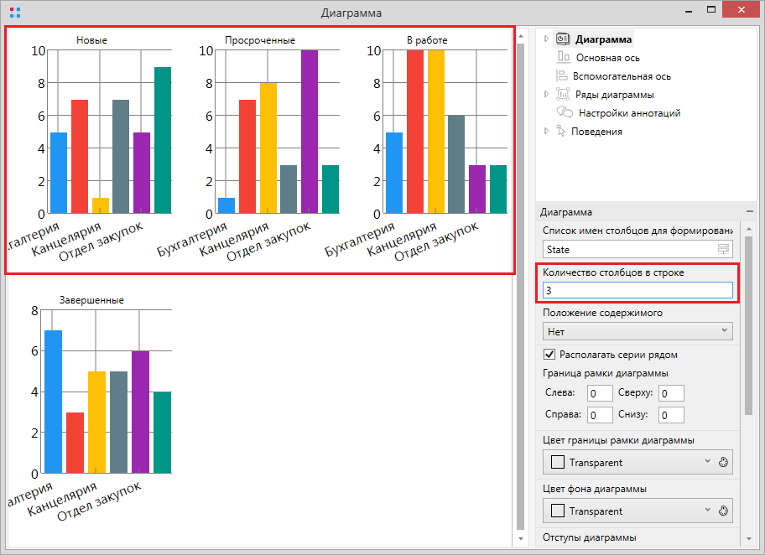Screen dimensions: 765x555
Task: Open palette for Цвет фона диаграммы
Action: pyautogui.click(x=725, y=511)
